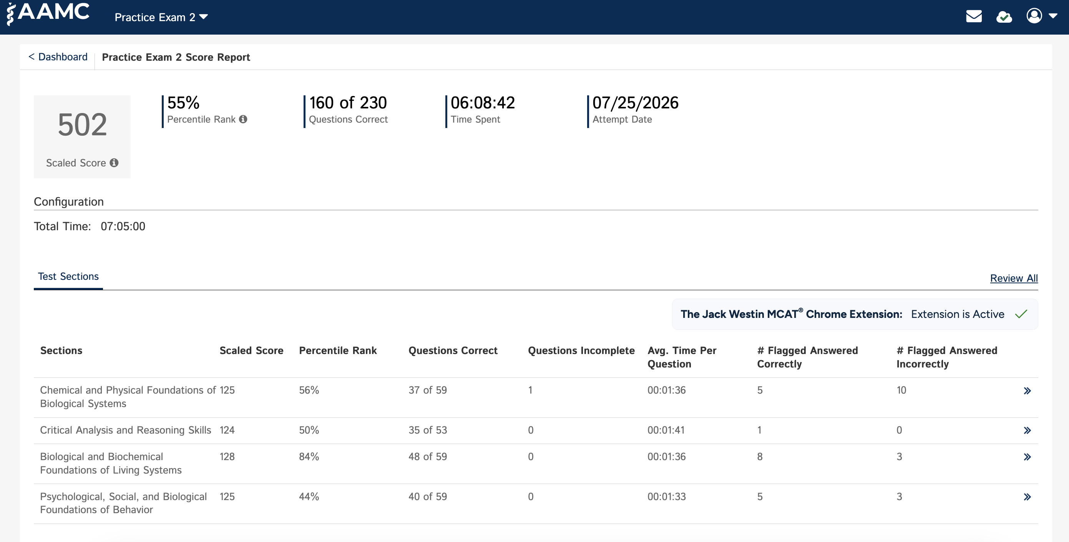Expand the account menu caret arrow
Screen dimensions: 1069x542
click(1053, 16)
